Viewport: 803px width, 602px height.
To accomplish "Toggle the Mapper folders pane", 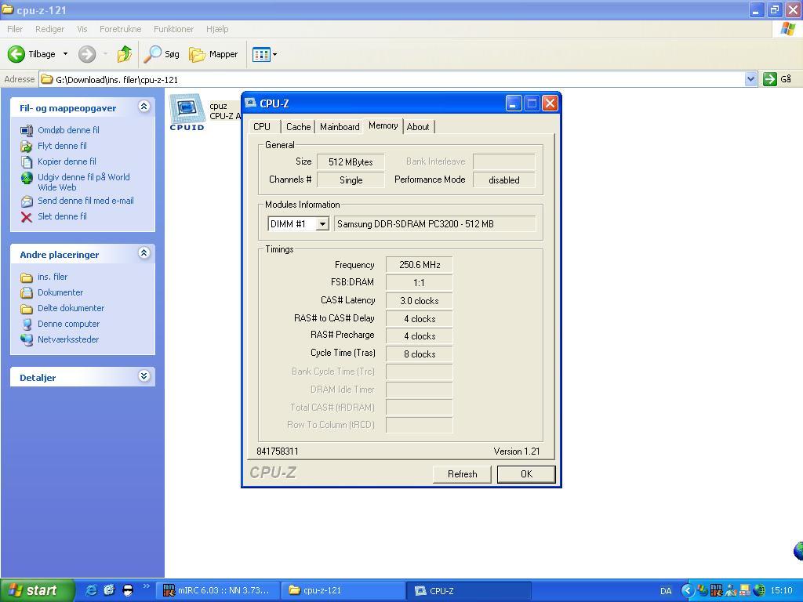I will pyautogui.click(x=213, y=54).
